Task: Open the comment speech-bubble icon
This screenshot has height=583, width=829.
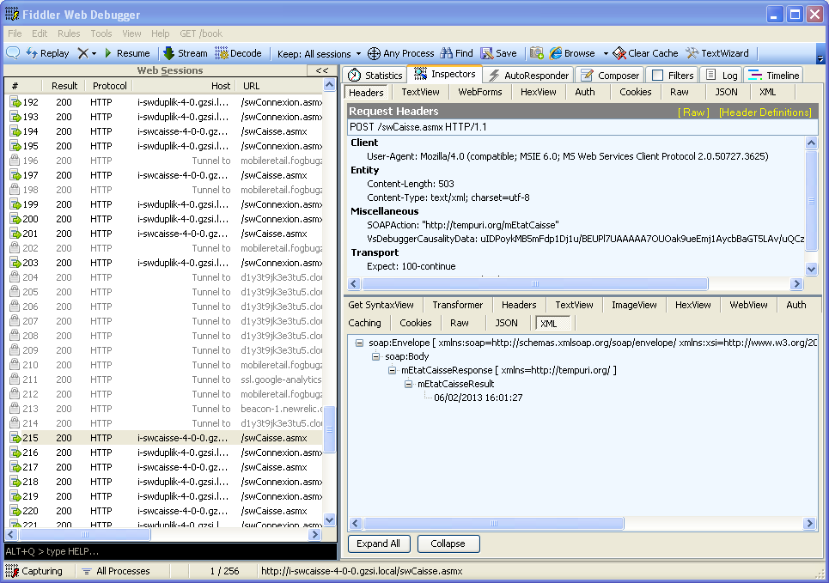Action: click(13, 53)
